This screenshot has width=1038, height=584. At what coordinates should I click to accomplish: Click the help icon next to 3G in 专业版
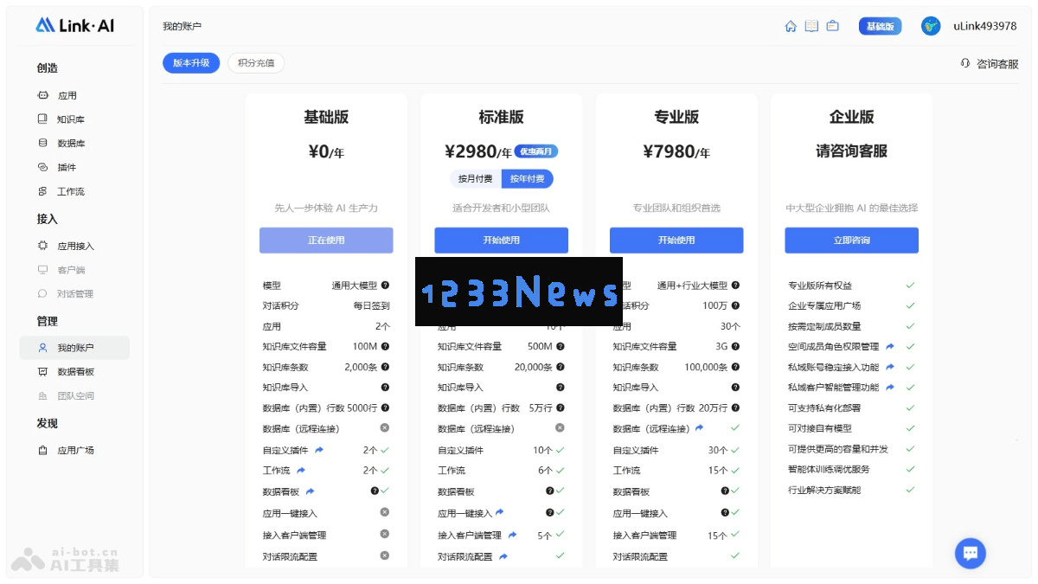[735, 346]
